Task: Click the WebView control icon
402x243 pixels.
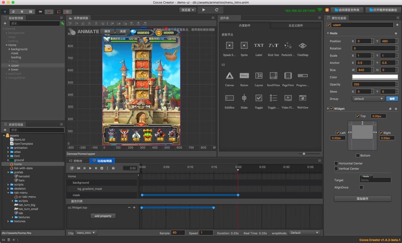Action: [303, 98]
